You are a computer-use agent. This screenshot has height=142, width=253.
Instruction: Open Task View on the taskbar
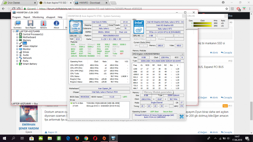tap(22, 138)
